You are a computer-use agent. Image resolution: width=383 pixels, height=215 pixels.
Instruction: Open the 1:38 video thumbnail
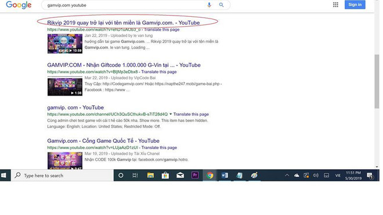65,86
